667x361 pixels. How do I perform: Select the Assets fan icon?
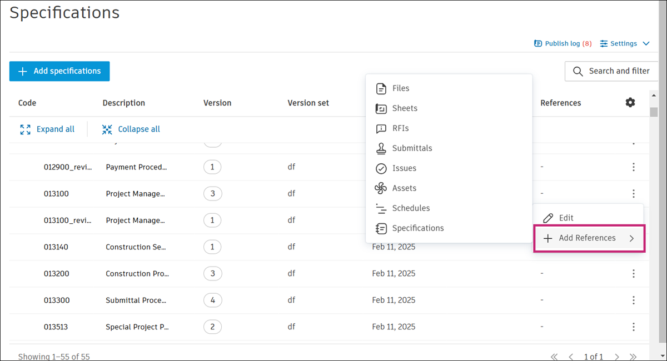381,188
